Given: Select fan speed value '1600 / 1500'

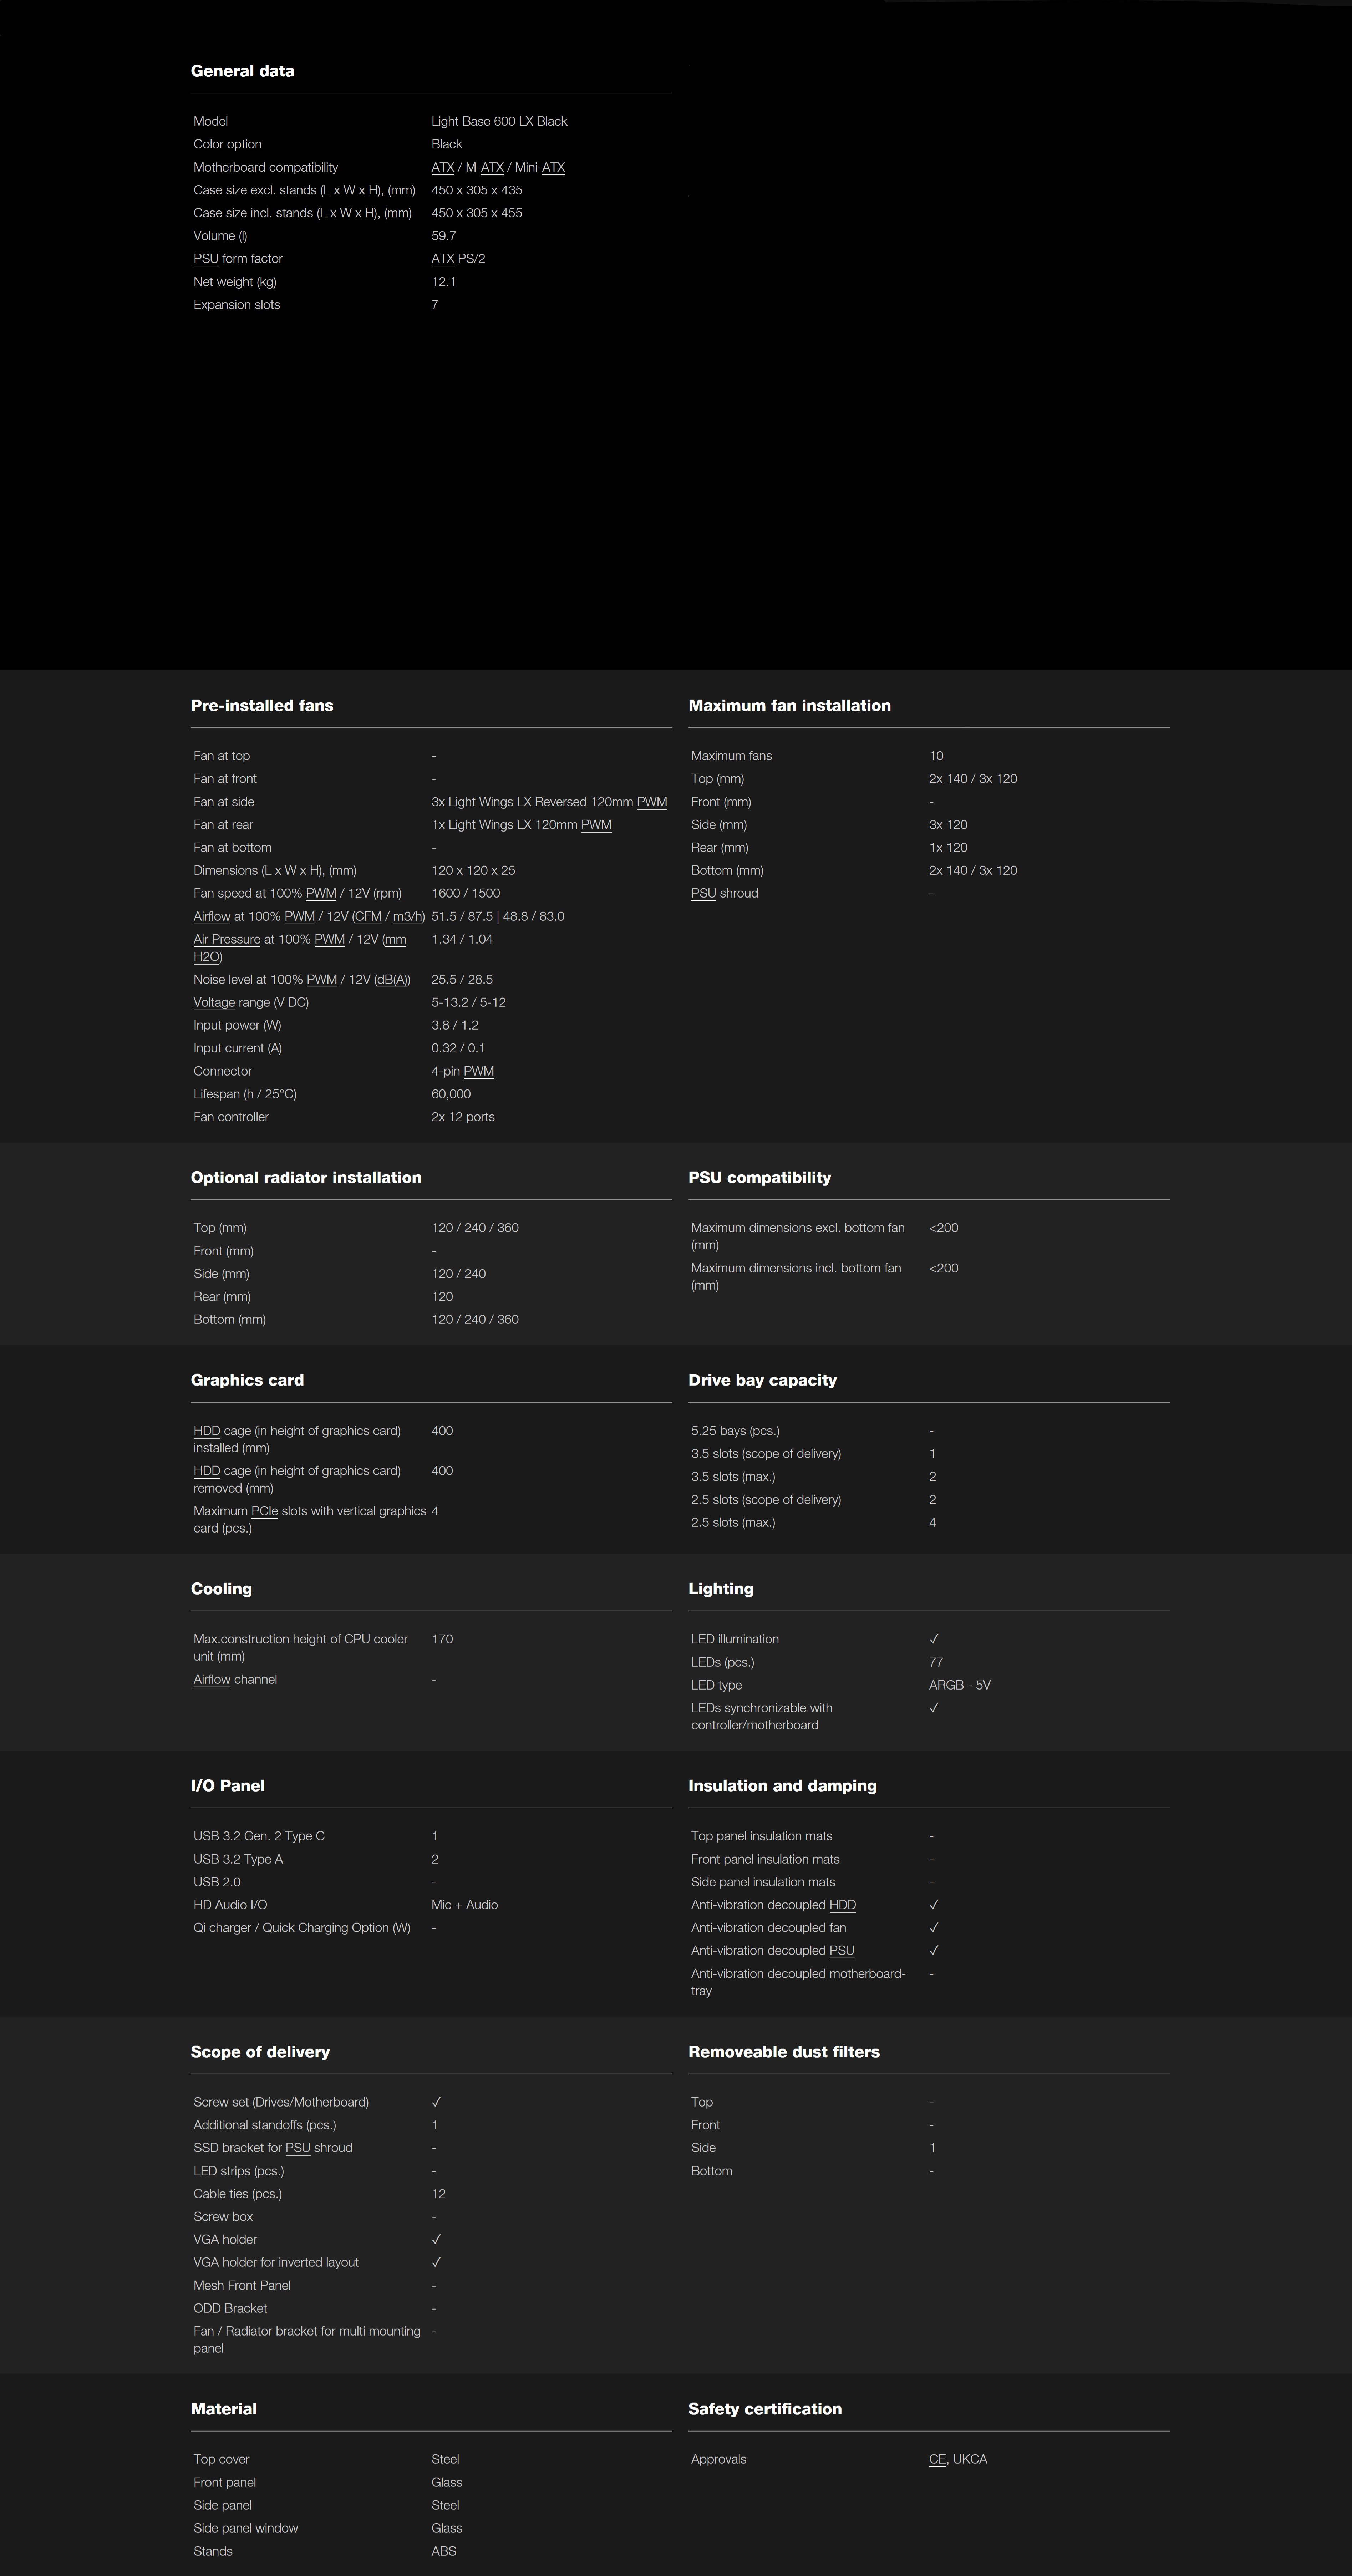Looking at the screenshot, I should (466, 894).
